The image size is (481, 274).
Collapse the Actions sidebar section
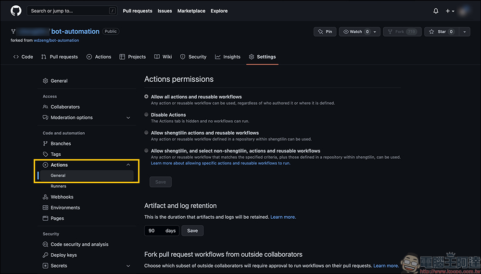pos(128,165)
